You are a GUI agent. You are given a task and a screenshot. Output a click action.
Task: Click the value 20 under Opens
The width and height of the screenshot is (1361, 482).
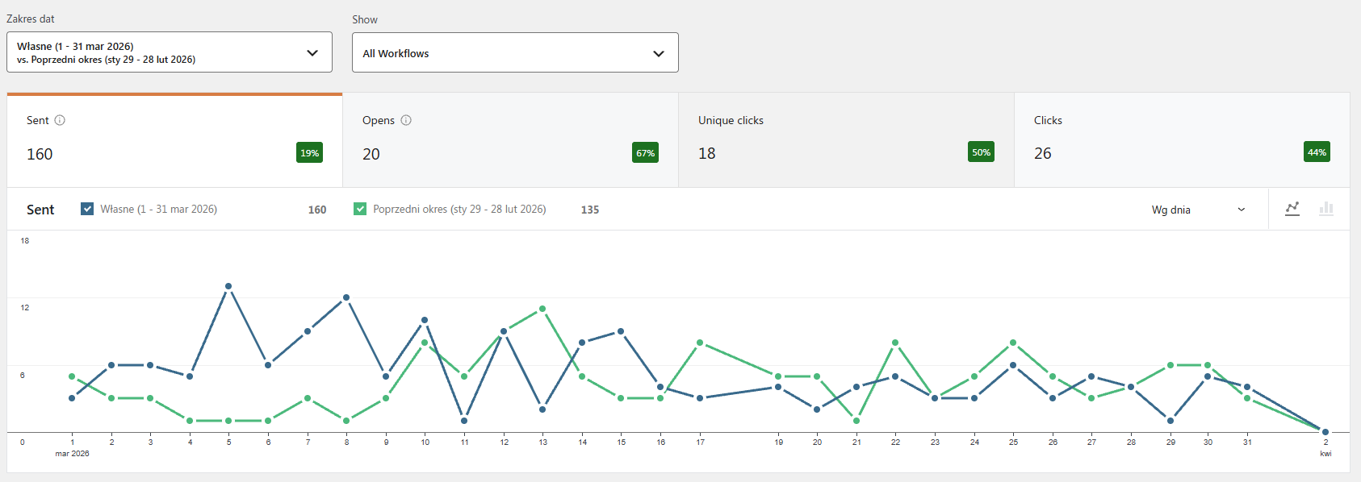(371, 154)
